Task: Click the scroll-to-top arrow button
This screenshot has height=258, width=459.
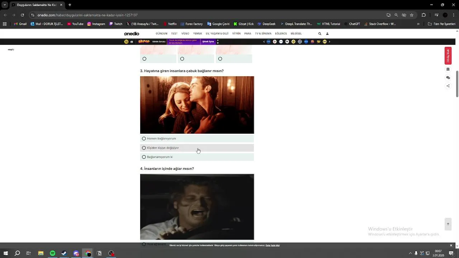Action: pyautogui.click(x=448, y=224)
